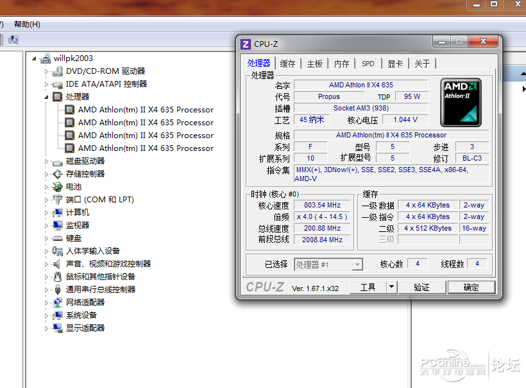The image size is (526, 388).
Task: Open the 处理器 #1 selection dropdown
Action: coord(357,265)
